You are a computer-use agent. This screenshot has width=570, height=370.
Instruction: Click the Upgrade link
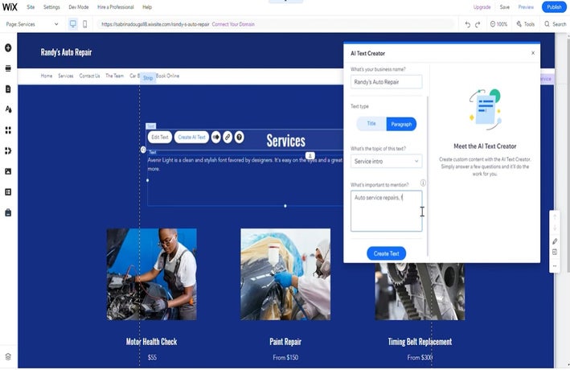(x=482, y=7)
